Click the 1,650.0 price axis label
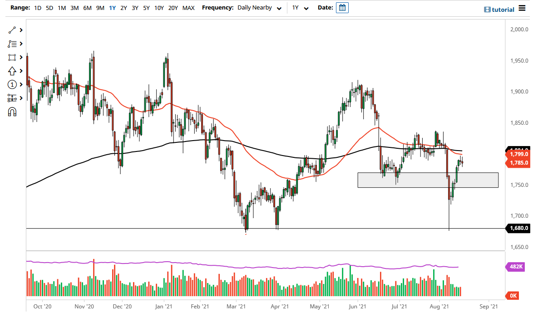The height and width of the screenshot is (317, 533). pyautogui.click(x=519, y=247)
